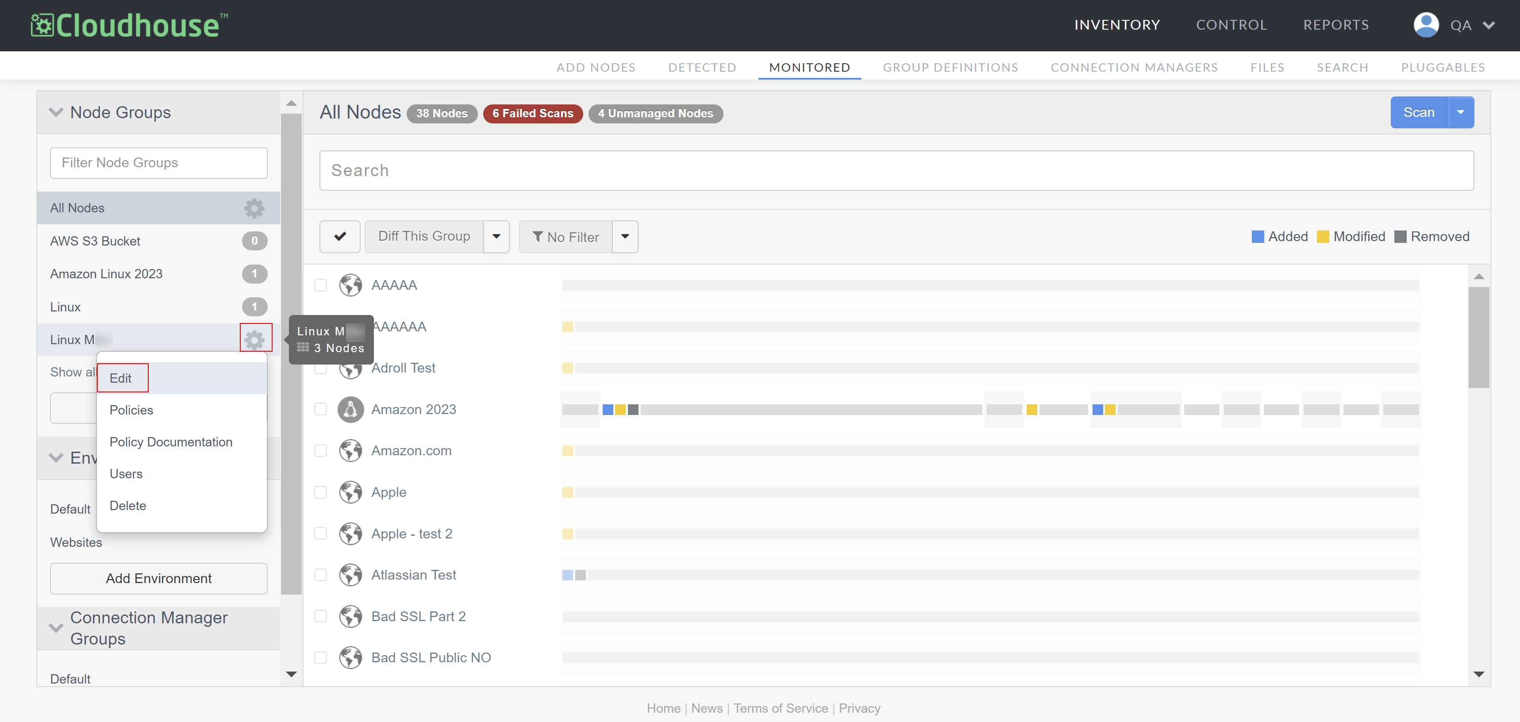This screenshot has width=1520, height=722.
Task: Check the Atlassian Test checkbox
Action: click(x=320, y=575)
